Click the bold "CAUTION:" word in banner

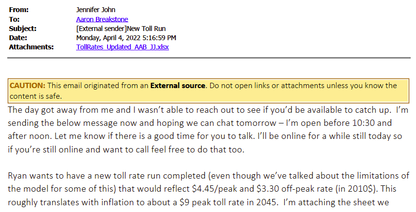point(28,86)
